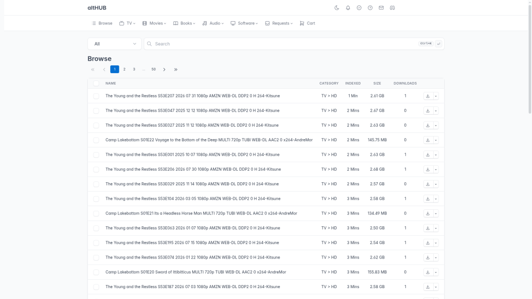Open the Movies menu
Screen dimensions: 532x299
coord(154,23)
